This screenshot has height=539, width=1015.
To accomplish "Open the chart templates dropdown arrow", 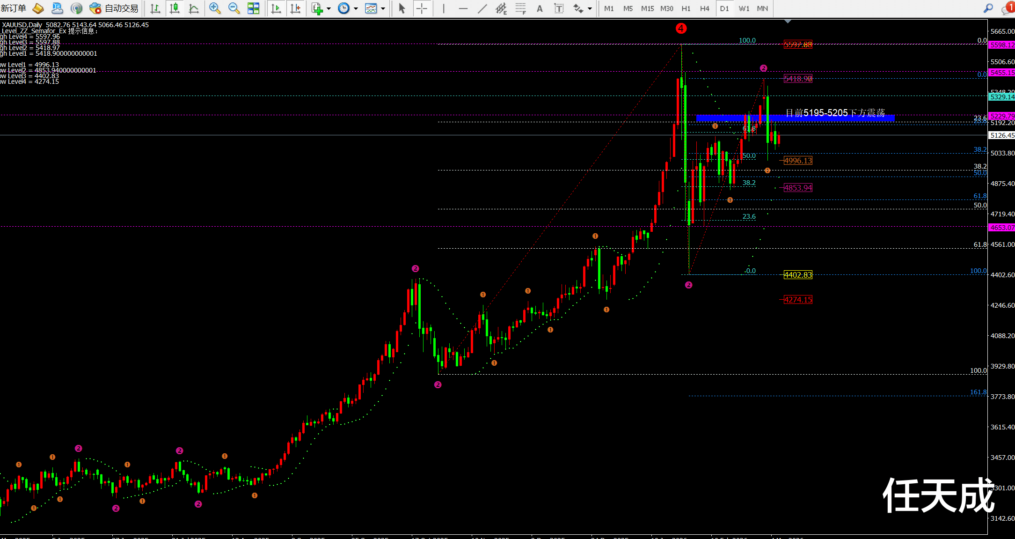I will point(383,8).
